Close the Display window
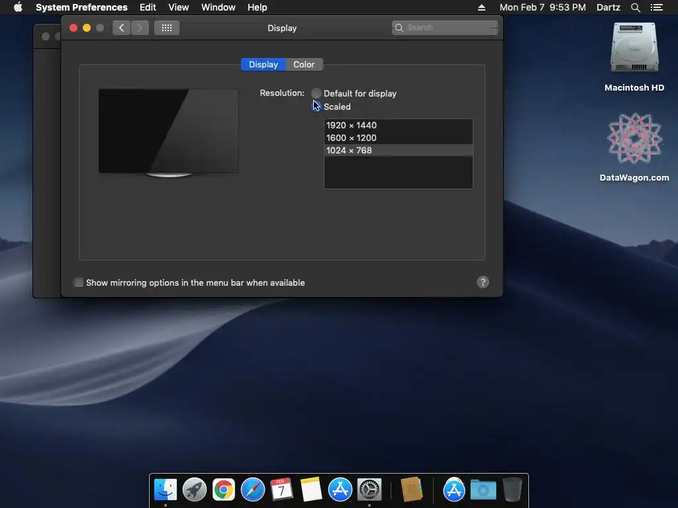 click(x=73, y=28)
